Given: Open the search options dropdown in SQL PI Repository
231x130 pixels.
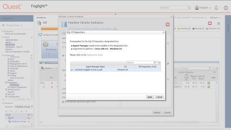Looking at the screenshot, I should coord(157,62).
